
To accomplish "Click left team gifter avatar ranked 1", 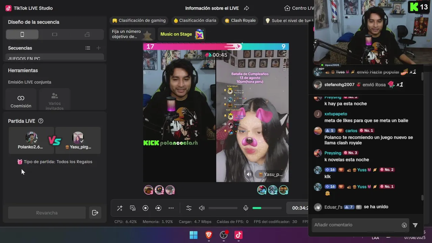I will pos(170,190).
